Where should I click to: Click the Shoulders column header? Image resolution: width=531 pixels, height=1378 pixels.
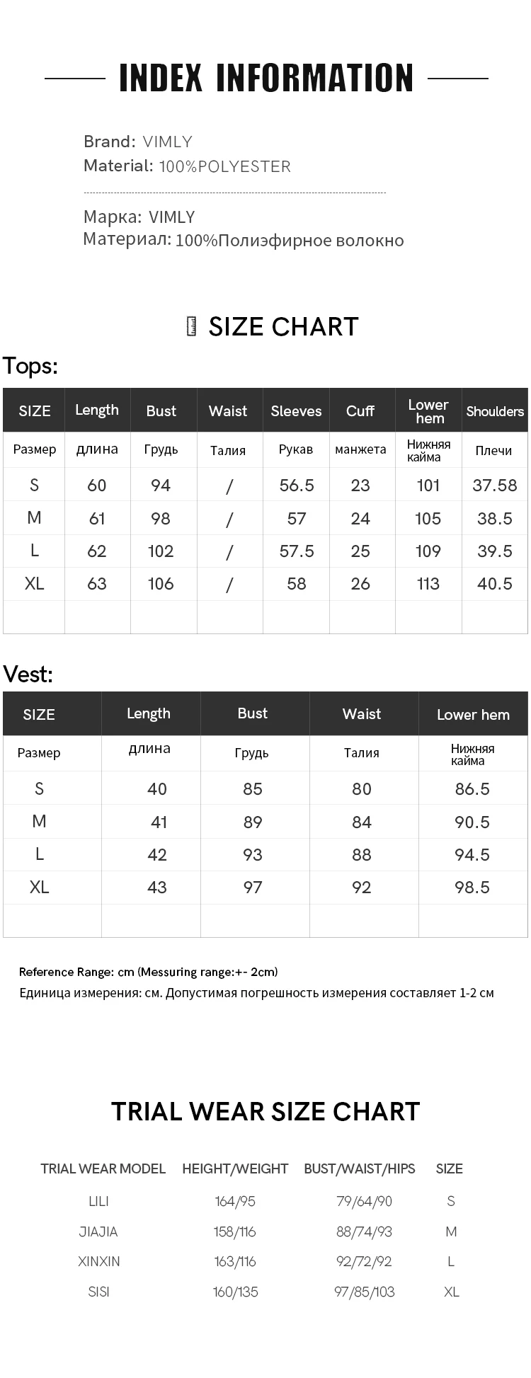[x=495, y=410]
